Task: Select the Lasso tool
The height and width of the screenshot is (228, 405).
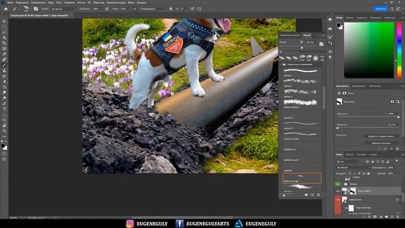Action: tap(4, 32)
